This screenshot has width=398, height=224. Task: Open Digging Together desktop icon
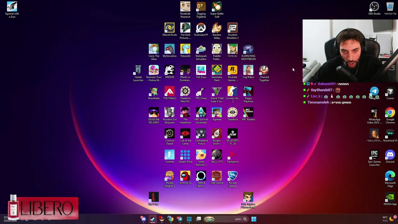tap(201, 10)
